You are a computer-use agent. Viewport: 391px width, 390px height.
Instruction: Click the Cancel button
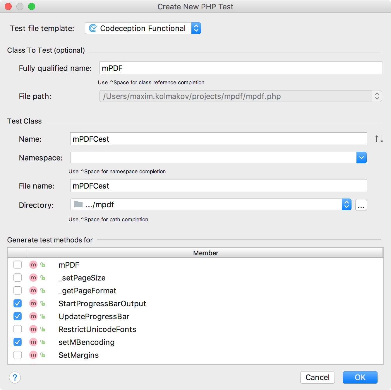pos(318,377)
